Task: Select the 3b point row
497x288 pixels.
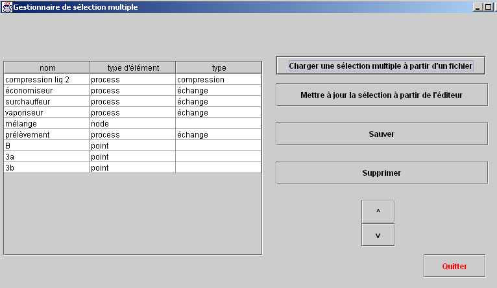Action: 132,168
